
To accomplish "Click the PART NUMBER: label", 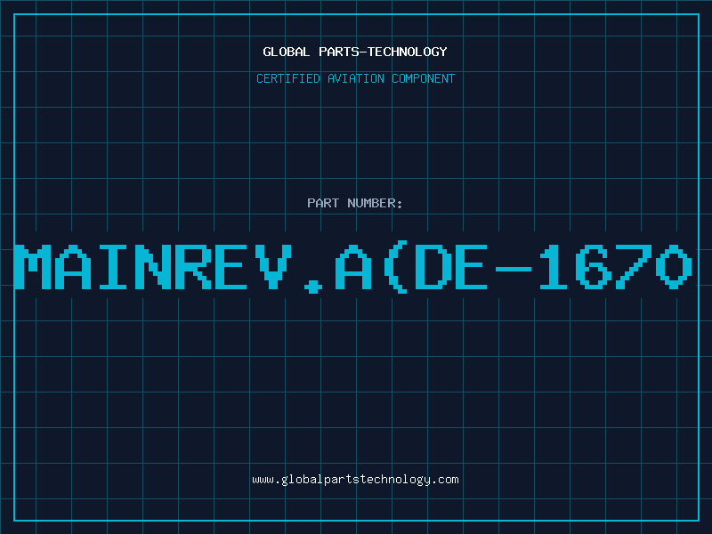I will tap(355, 203).
